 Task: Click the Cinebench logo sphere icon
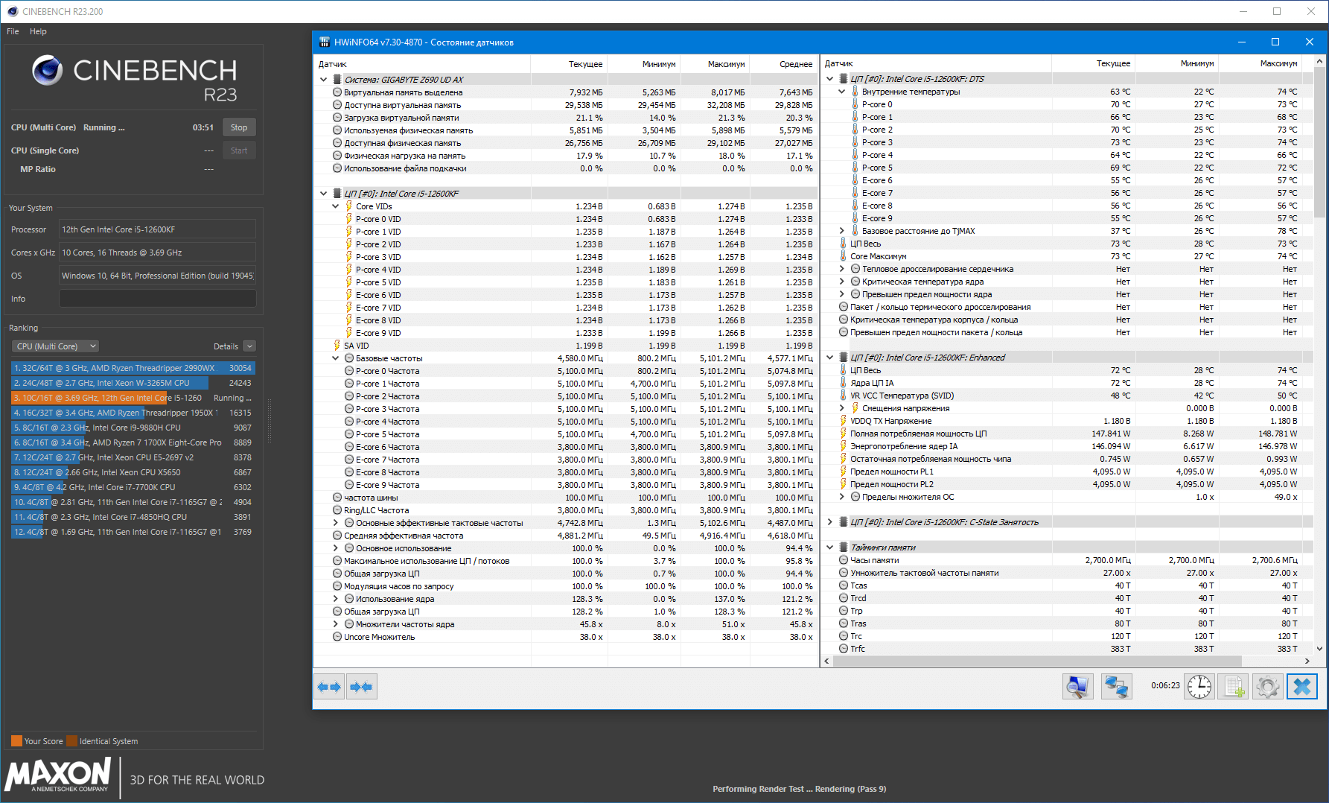tap(47, 70)
